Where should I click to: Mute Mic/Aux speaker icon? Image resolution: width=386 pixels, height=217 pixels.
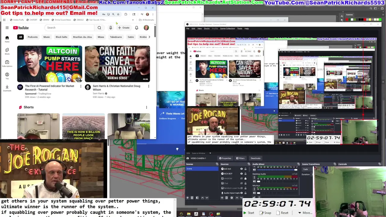(254, 193)
